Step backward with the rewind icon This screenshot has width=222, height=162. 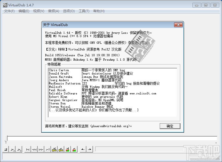pyautogui.click(x=34, y=149)
